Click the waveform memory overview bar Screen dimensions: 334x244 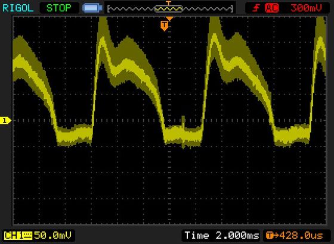pyautogui.click(x=170, y=9)
